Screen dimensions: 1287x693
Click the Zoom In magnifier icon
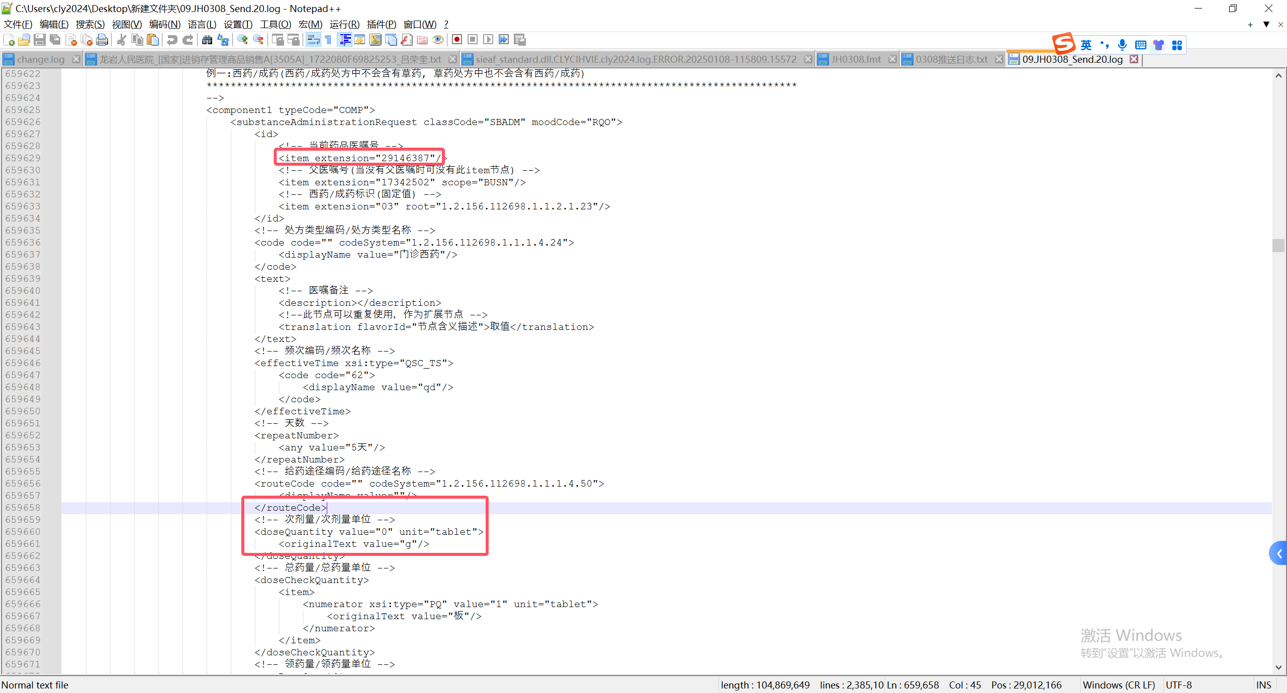click(243, 40)
